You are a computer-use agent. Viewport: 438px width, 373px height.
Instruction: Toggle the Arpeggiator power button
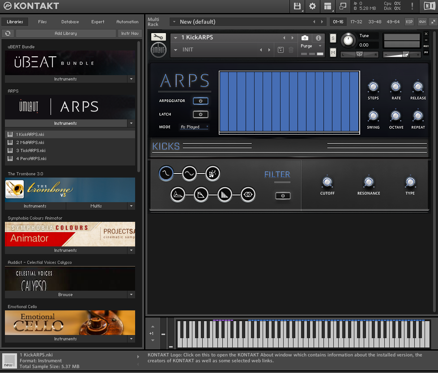(200, 101)
